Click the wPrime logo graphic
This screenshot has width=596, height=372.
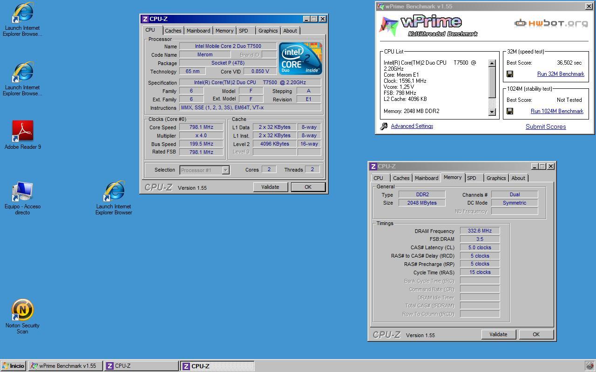[428, 26]
